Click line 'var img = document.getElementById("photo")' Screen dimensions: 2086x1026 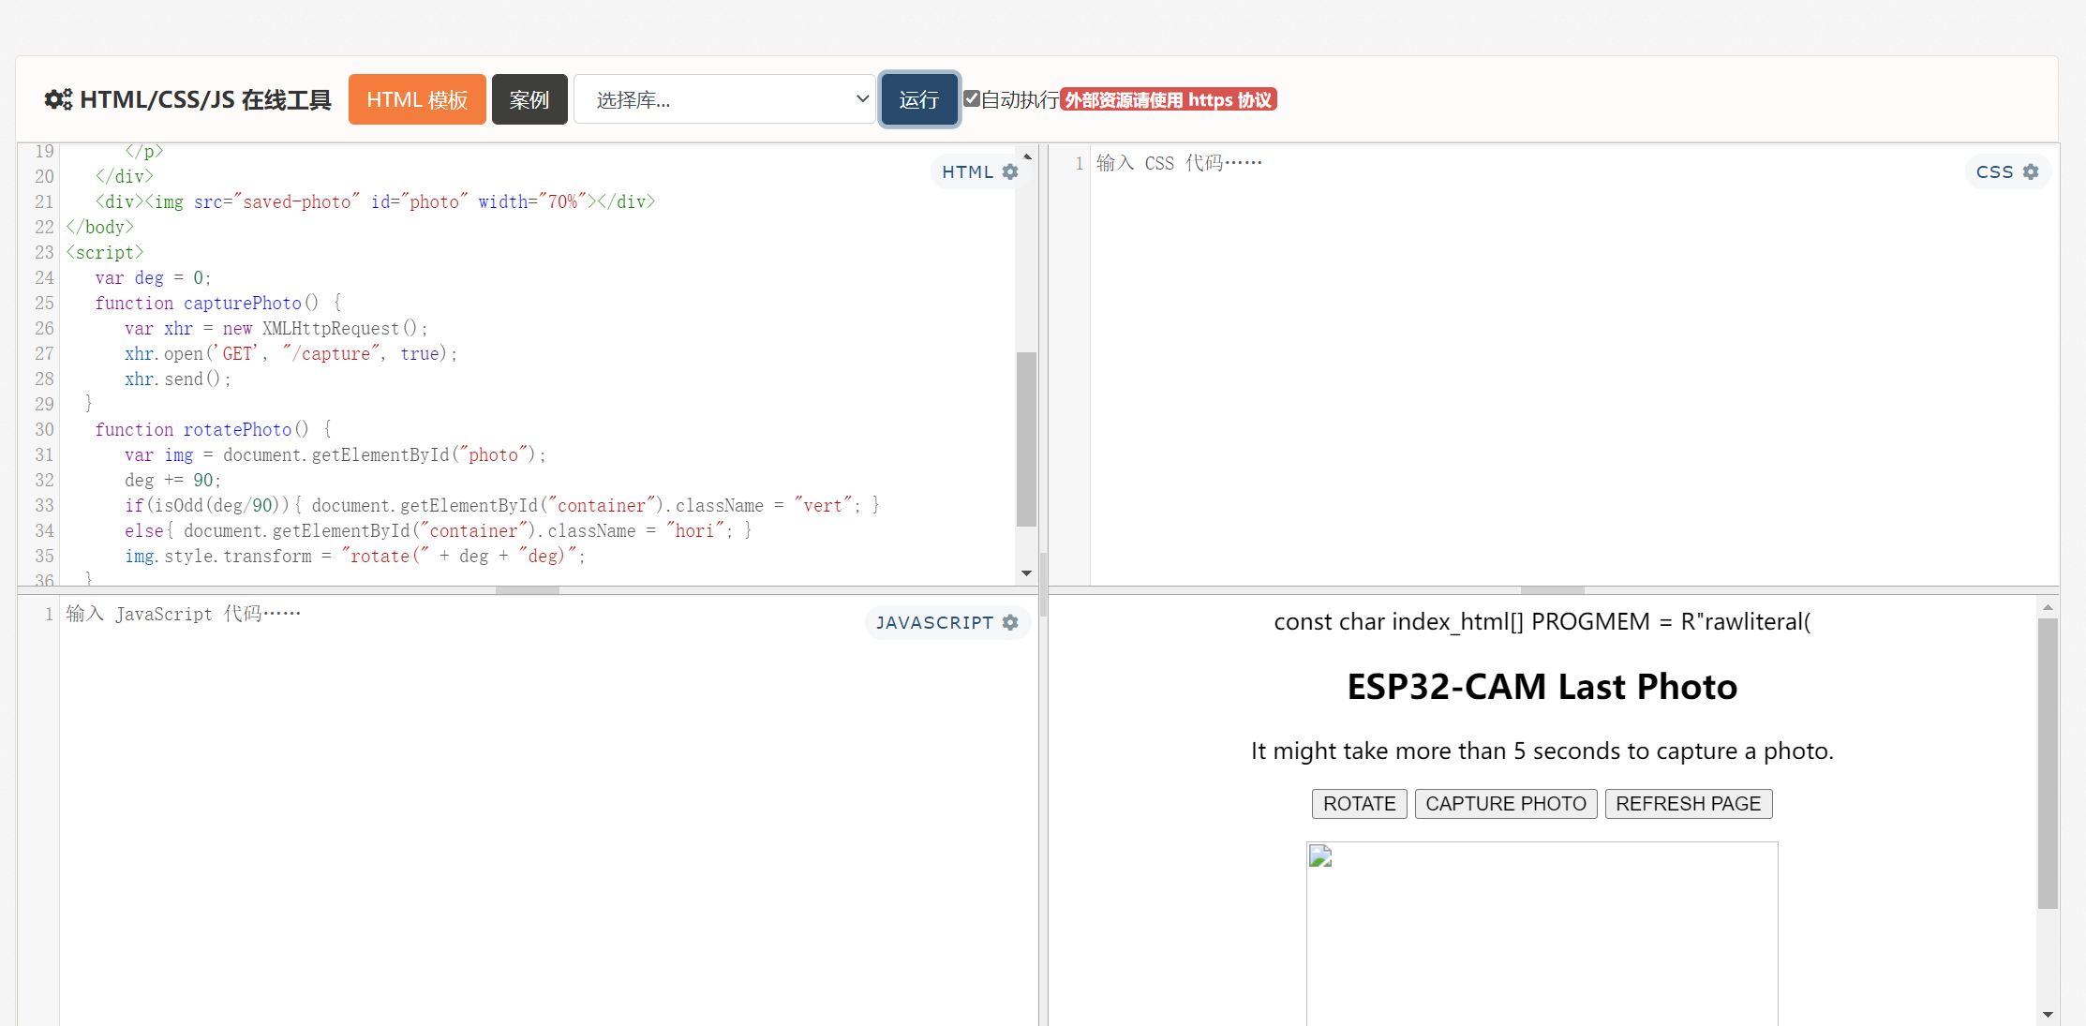click(x=335, y=455)
